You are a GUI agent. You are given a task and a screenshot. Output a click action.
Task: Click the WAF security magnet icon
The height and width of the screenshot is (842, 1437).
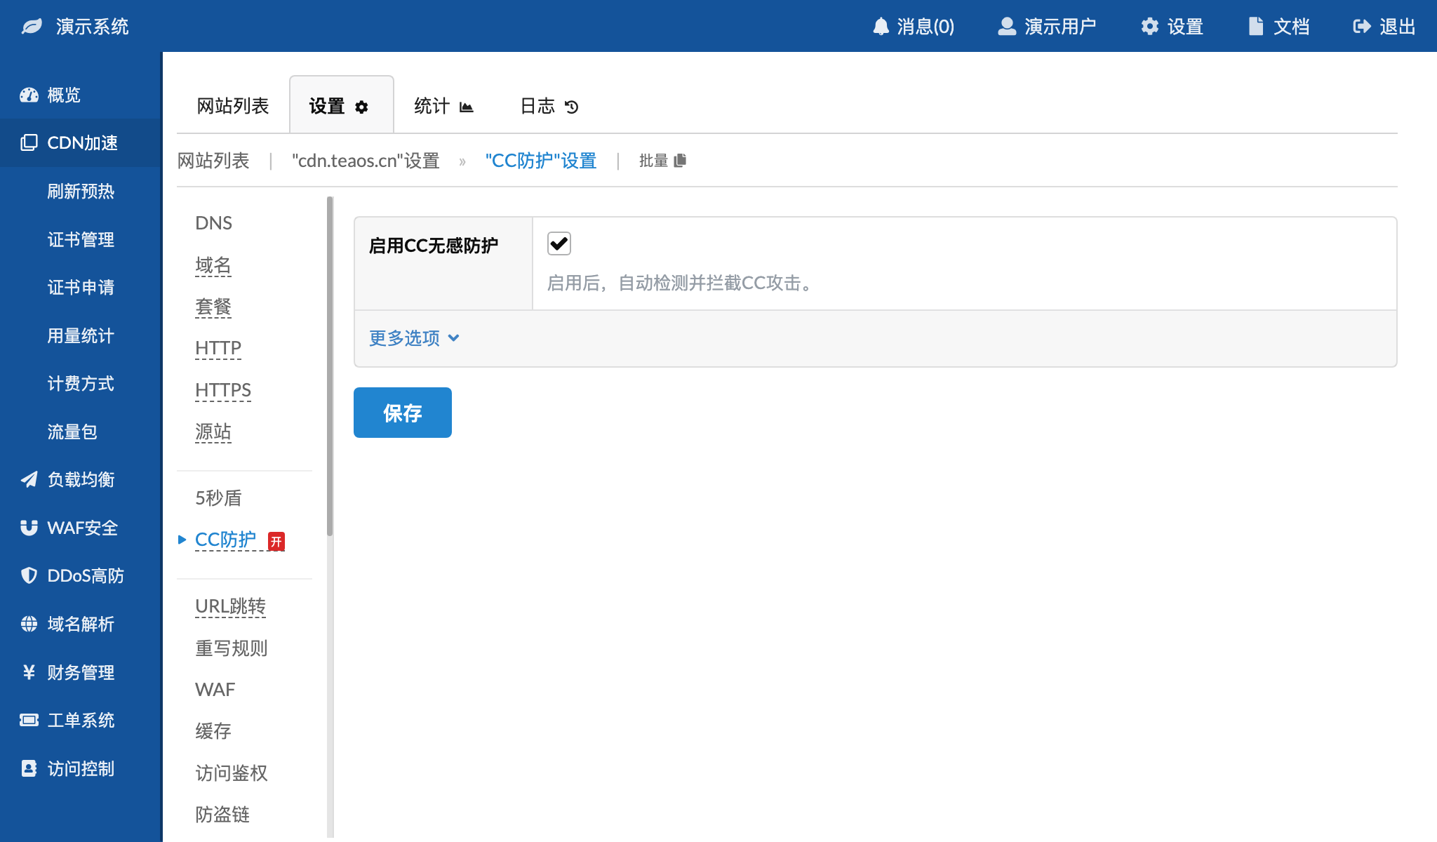(x=29, y=528)
